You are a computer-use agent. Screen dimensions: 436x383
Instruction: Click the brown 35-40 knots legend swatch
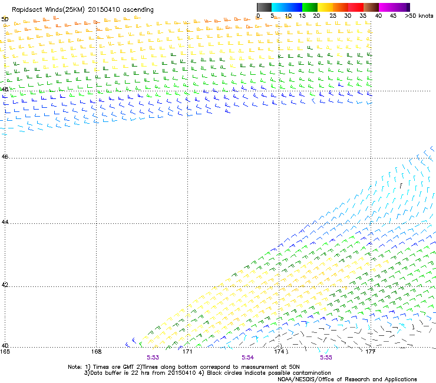(x=371, y=7)
